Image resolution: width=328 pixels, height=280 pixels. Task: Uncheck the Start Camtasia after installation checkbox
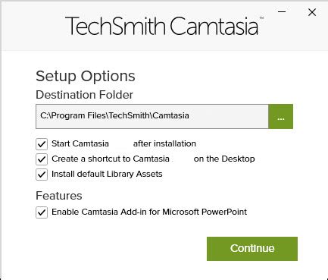42,144
